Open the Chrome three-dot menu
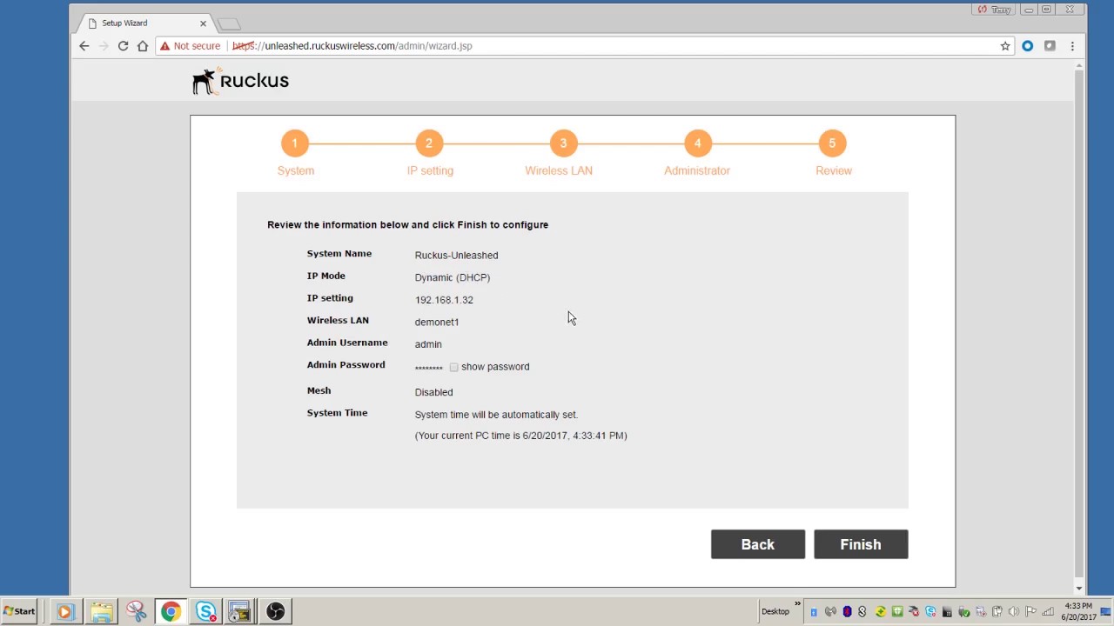This screenshot has width=1114, height=626. tap(1072, 46)
